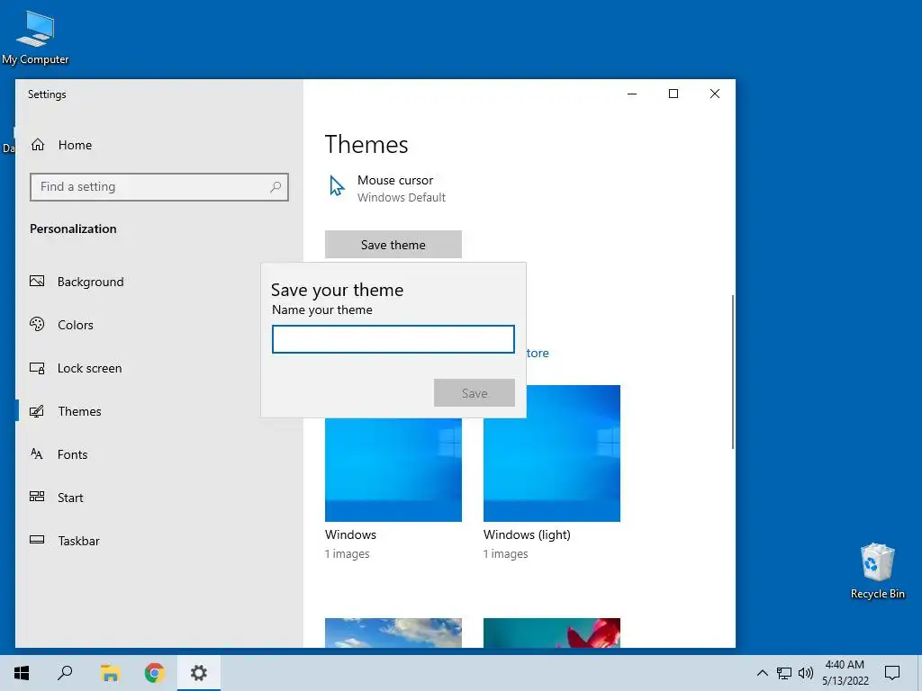Open File Explorer from the taskbar
922x691 pixels.
[110, 673]
